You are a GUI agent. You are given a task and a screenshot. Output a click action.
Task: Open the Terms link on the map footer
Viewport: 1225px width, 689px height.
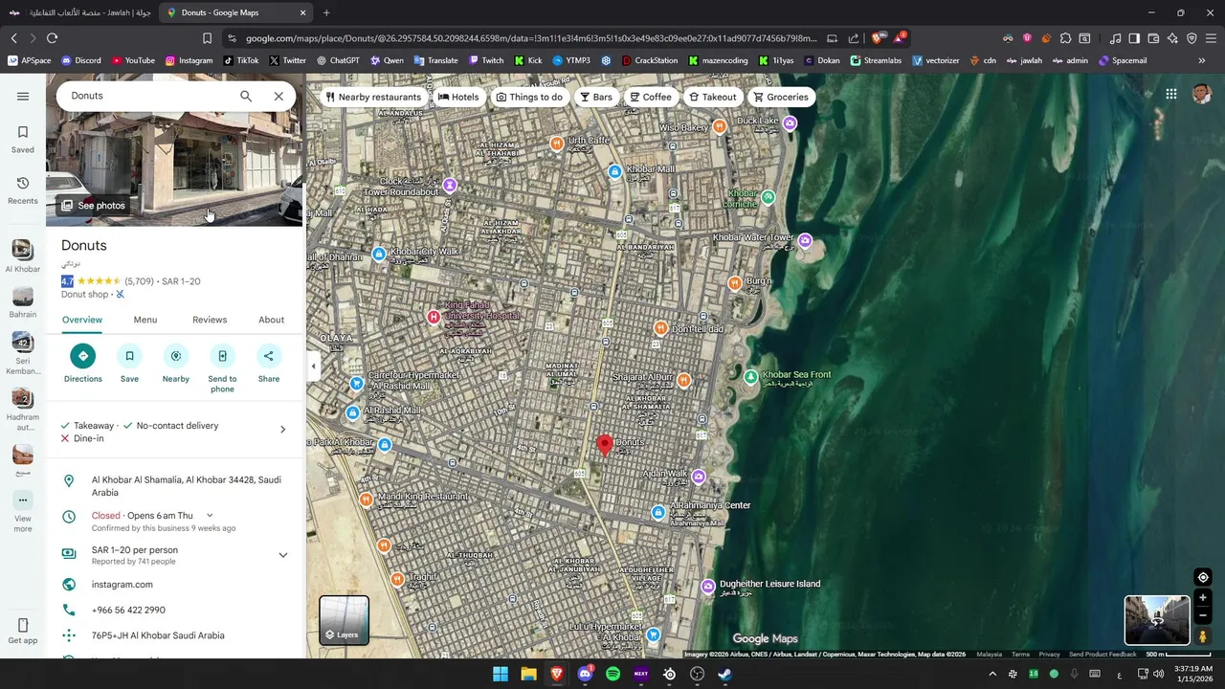coord(1020,655)
